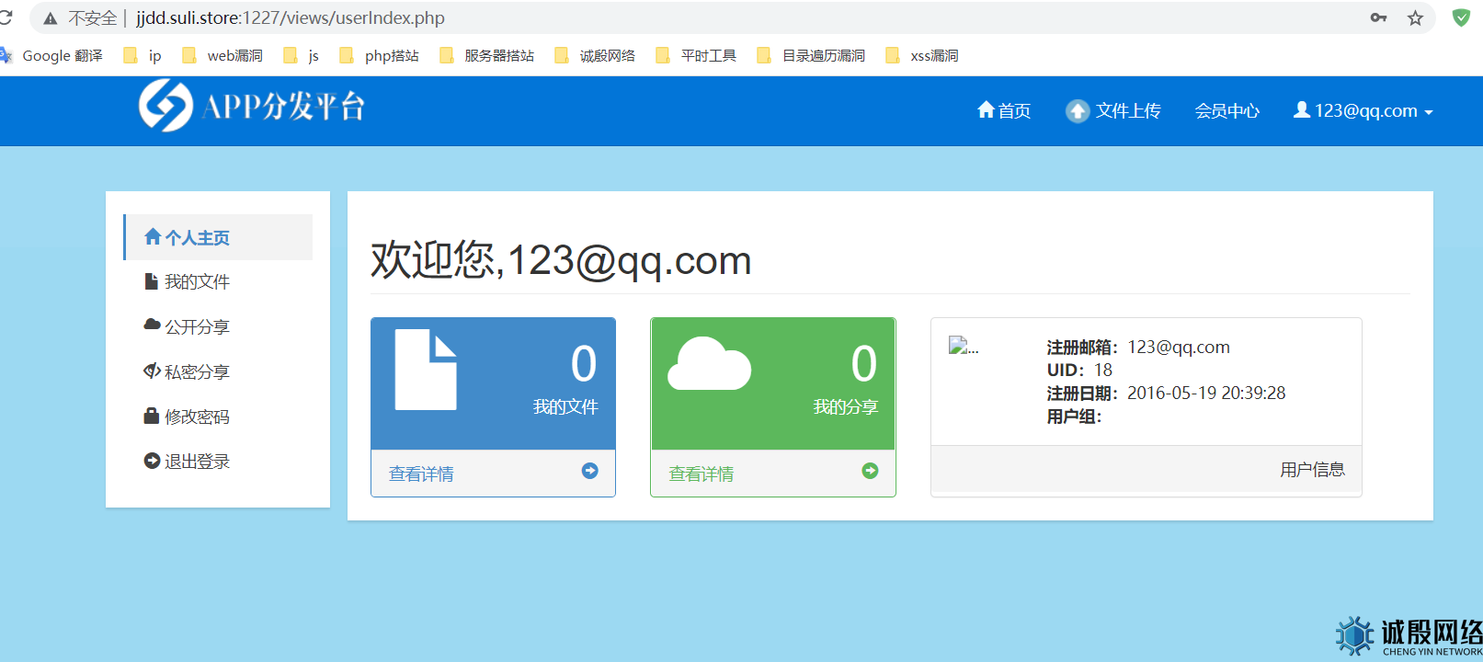This screenshot has height=662, width=1483.
Task: Click 查看详情 under 我的文件 card
Action: 421,474
